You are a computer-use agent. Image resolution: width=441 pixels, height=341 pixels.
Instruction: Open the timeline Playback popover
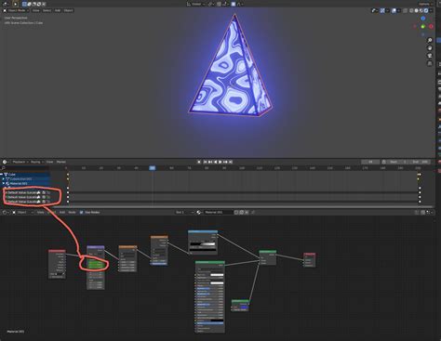(x=20, y=162)
